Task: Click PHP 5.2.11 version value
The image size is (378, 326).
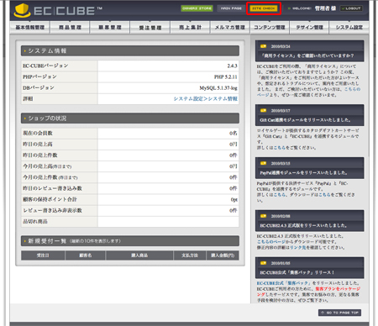Action: [226, 76]
